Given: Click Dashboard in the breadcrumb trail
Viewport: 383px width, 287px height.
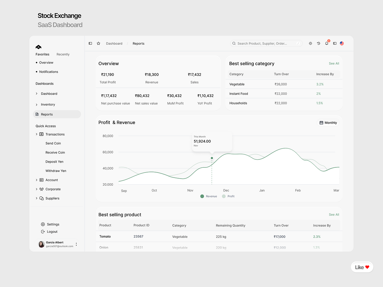Looking at the screenshot, I should (x=114, y=43).
